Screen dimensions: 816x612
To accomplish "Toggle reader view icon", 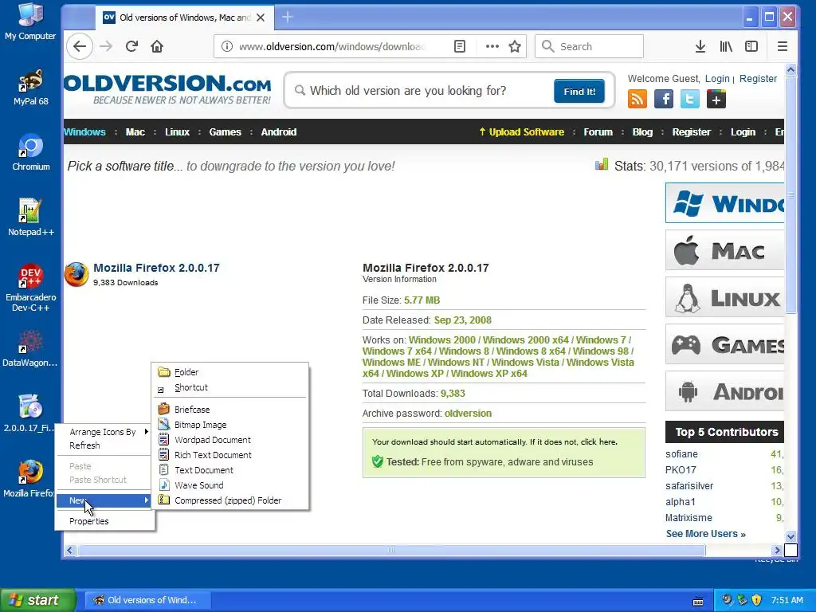I will tap(460, 46).
